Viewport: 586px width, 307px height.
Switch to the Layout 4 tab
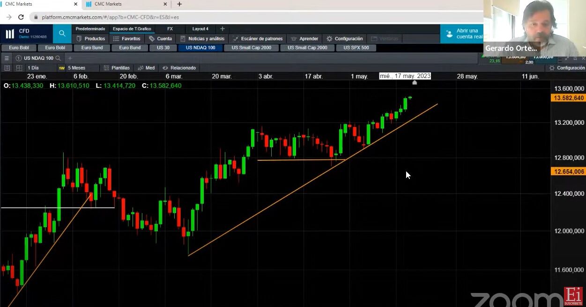click(x=200, y=29)
